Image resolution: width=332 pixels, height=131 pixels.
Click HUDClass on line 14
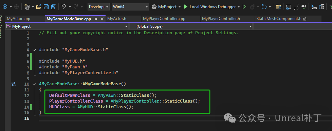(x=59, y=107)
